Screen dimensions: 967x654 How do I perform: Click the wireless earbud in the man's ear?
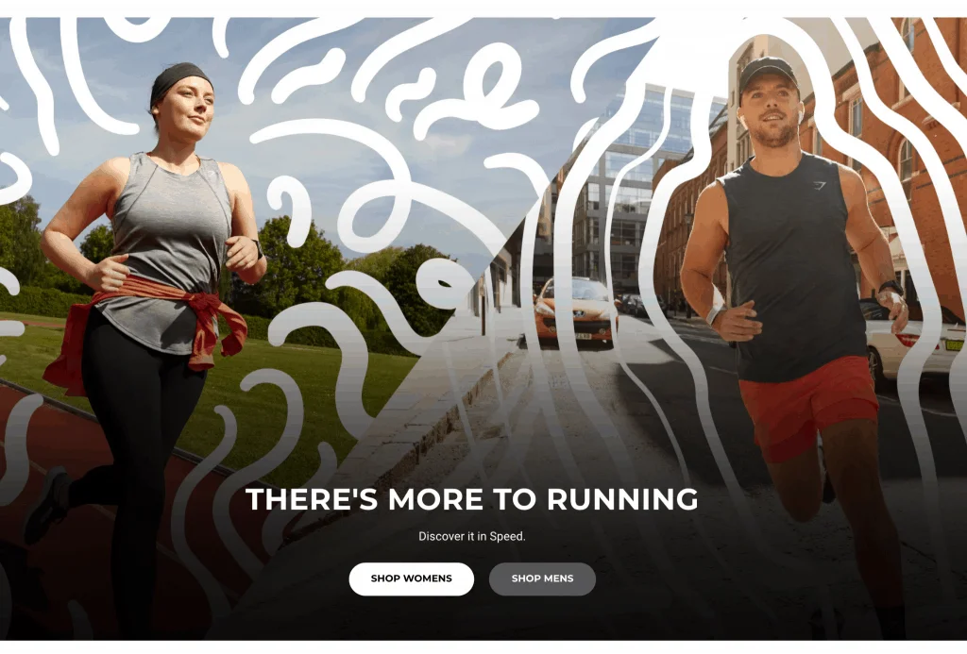coord(801,113)
